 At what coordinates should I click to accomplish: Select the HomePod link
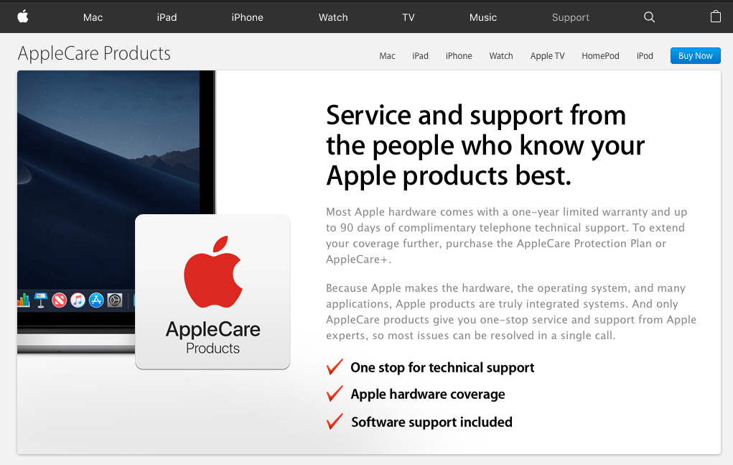coord(600,55)
